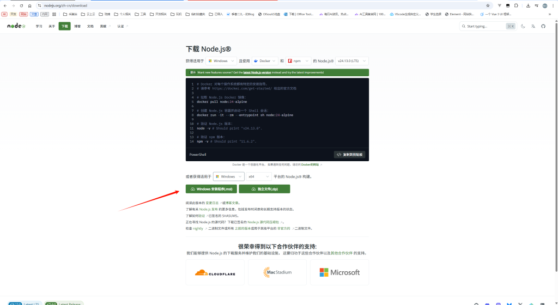
Task: Open the VScode bookmark
Action: (405, 14)
